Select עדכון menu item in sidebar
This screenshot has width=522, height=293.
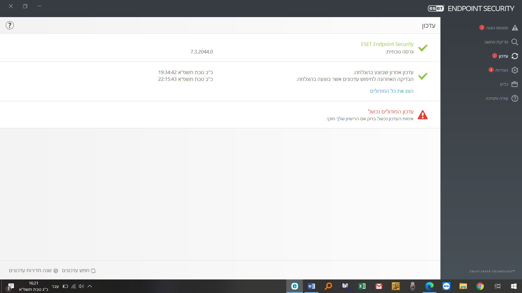[x=503, y=56]
